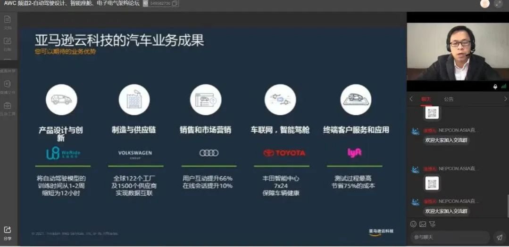Toggle fullscreen using top-right expand icon

(x=498, y=4)
